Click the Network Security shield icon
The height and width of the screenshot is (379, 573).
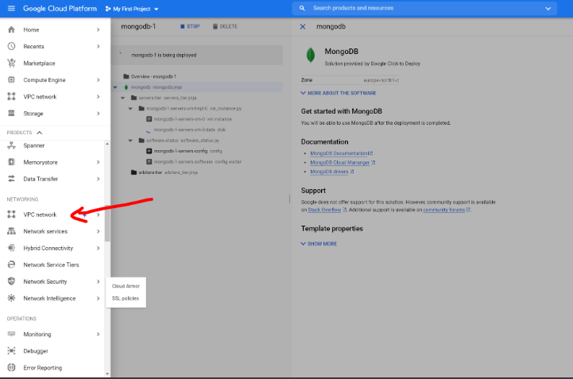pos(11,281)
